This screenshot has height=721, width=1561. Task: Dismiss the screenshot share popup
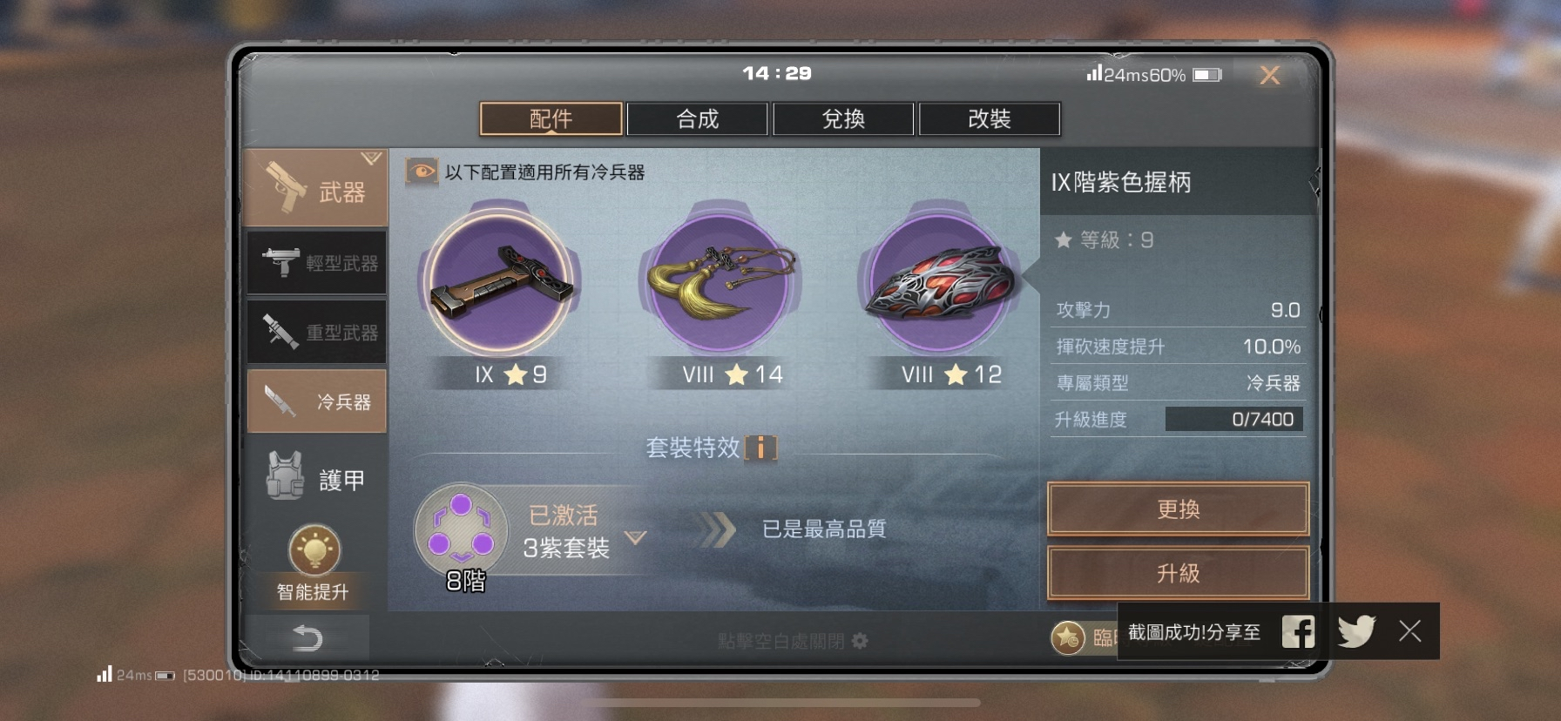(1409, 631)
